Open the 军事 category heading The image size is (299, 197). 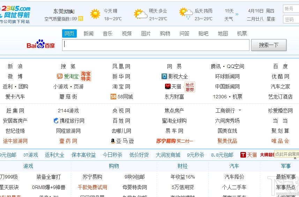pyautogui.click(x=286, y=166)
